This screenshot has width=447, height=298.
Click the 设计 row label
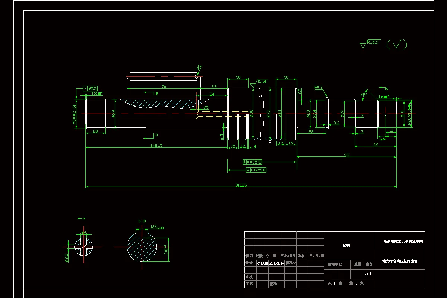point(249,263)
